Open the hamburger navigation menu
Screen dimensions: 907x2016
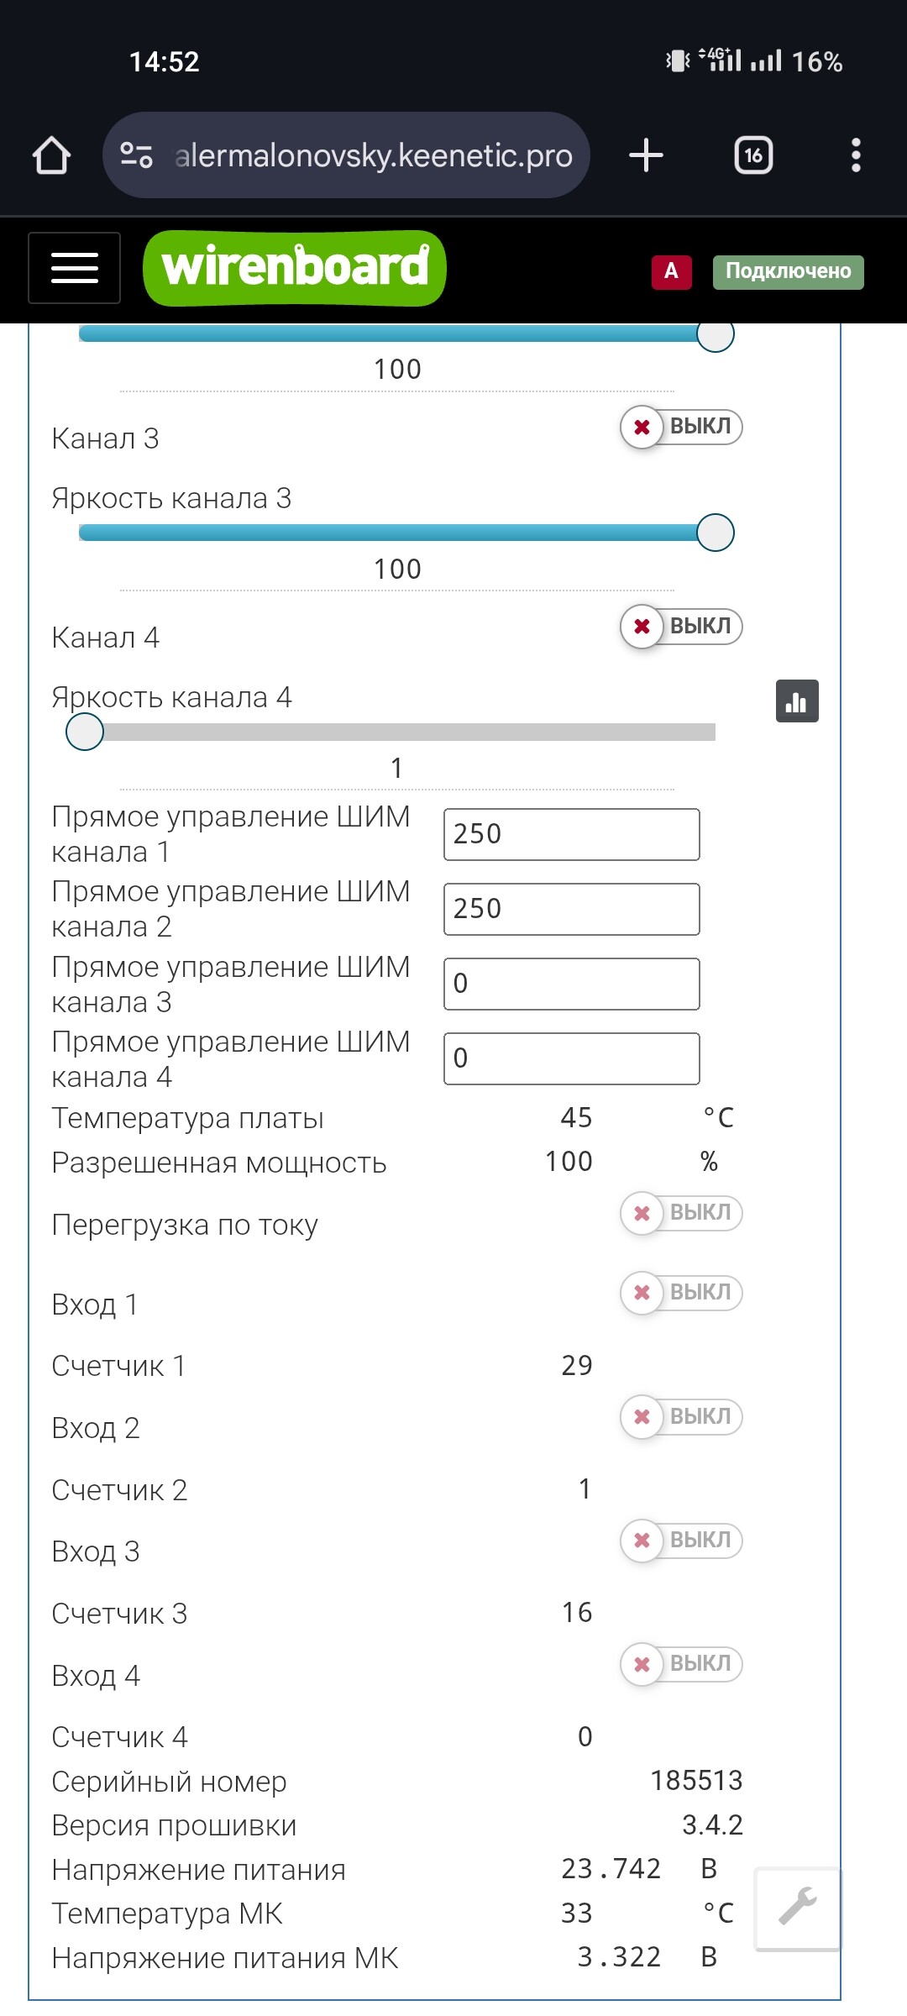click(x=75, y=268)
